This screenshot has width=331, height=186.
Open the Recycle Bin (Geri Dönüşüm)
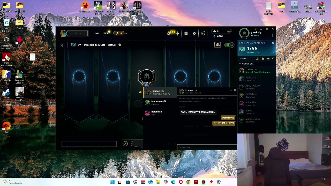click(x=6, y=26)
